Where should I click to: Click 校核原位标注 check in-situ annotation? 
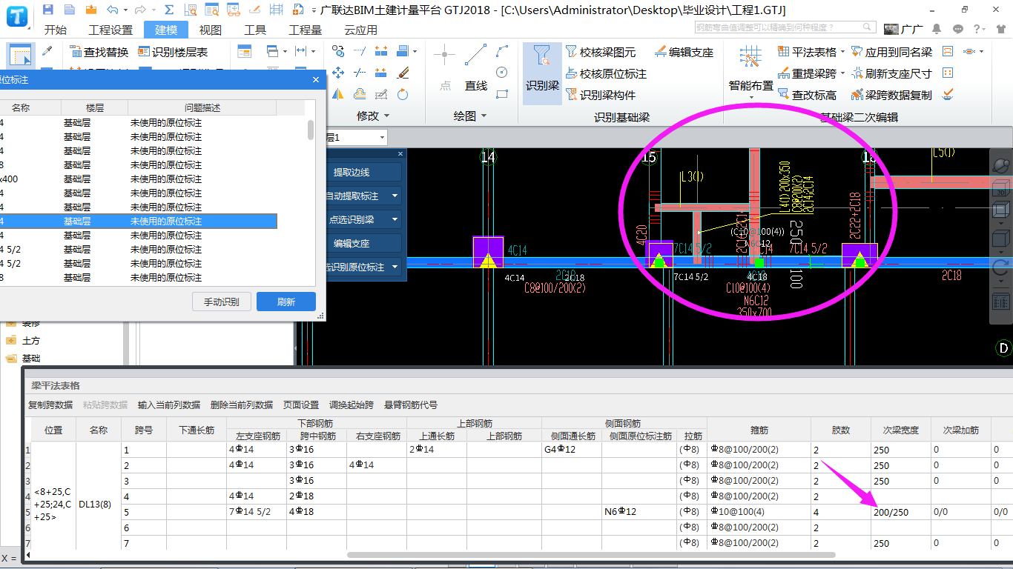(x=606, y=73)
